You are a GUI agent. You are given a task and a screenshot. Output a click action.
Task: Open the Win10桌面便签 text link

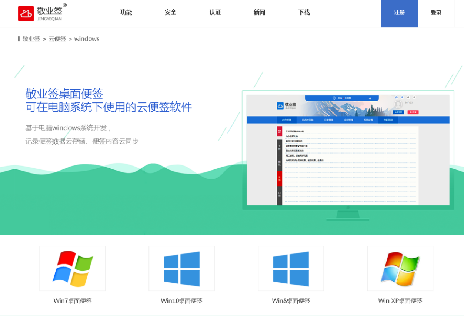(x=181, y=301)
